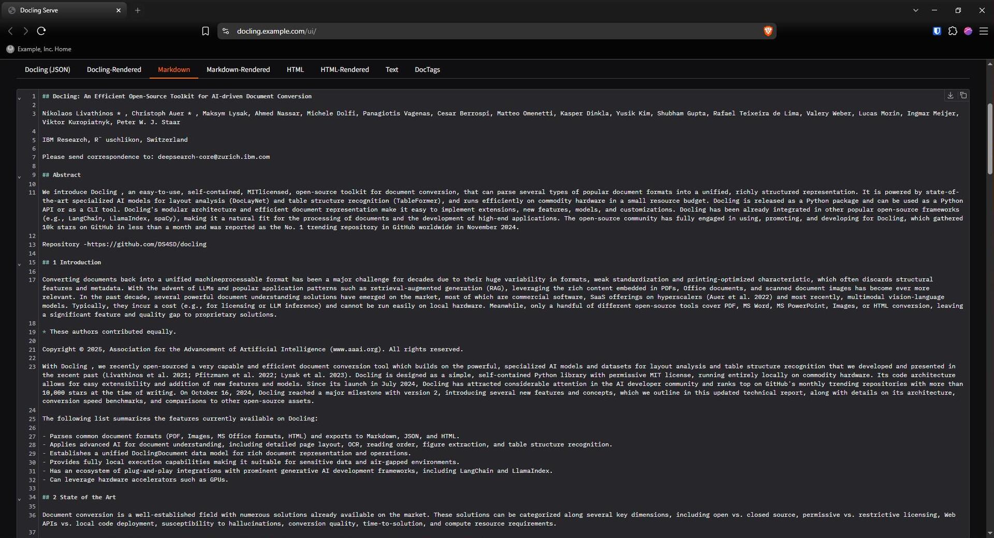Click the 'Provides fully local execution' list item
The width and height of the screenshot is (994, 538).
pos(251,462)
